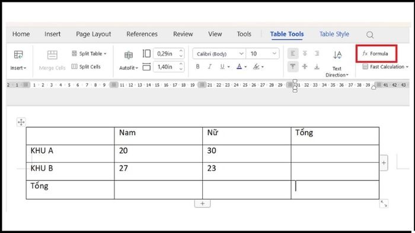Viewport: 415px width, 233px height.
Task: Center cell text horizontally
Action: coord(305,54)
